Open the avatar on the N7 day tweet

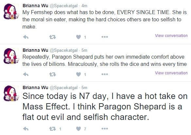click(x=11, y=93)
